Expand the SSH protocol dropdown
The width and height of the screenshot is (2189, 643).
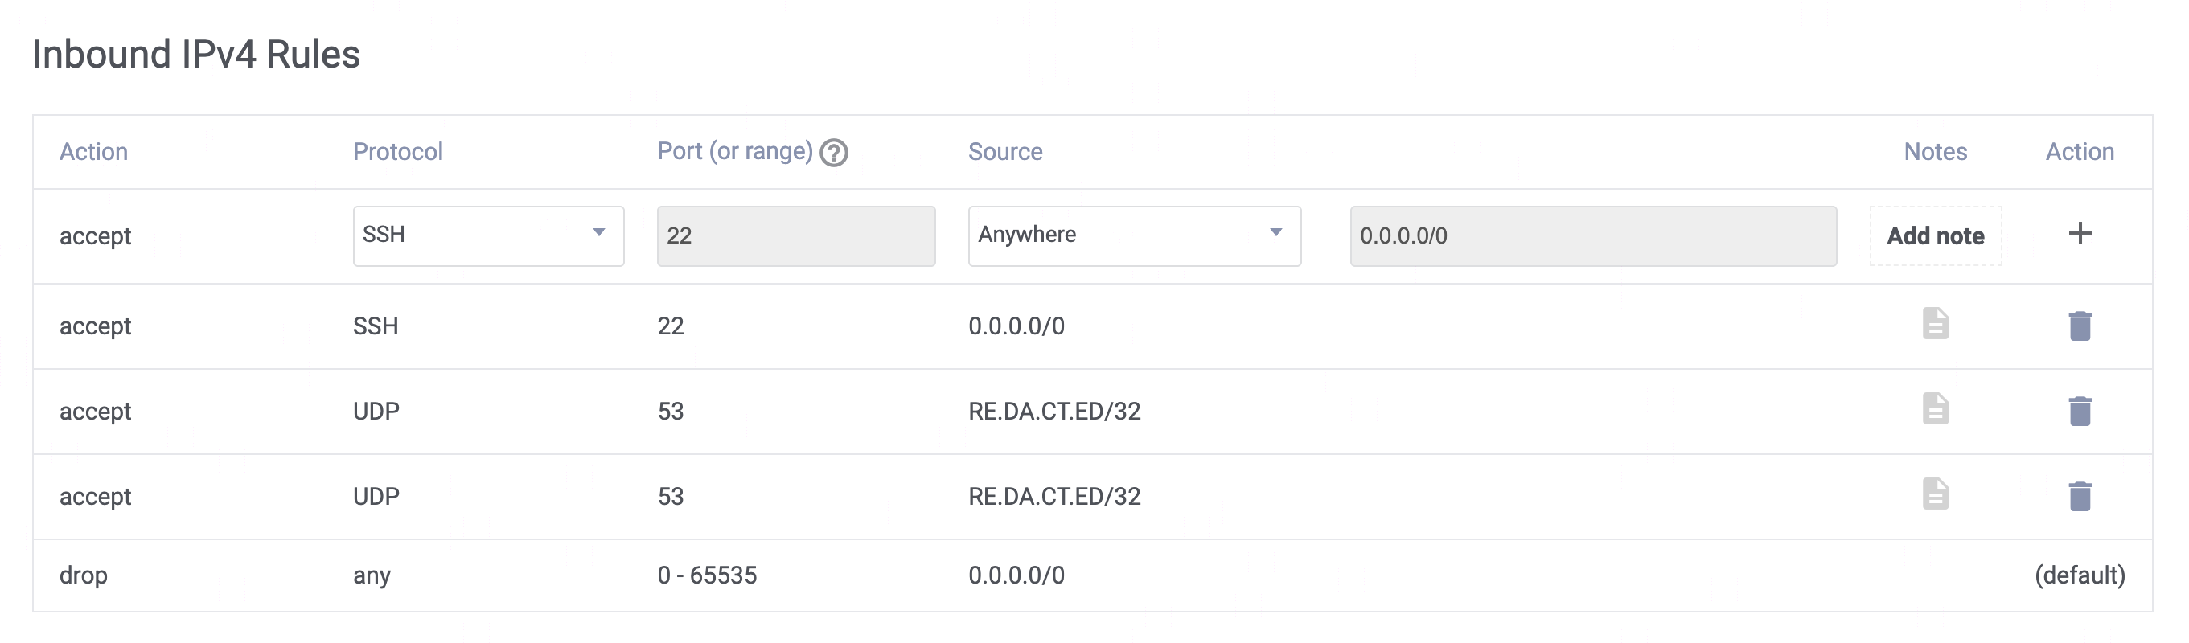coord(488,235)
